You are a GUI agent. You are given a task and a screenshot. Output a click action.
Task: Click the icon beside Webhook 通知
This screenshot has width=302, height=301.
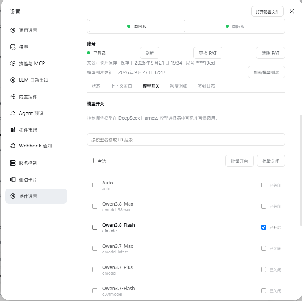pyautogui.click(x=13, y=146)
